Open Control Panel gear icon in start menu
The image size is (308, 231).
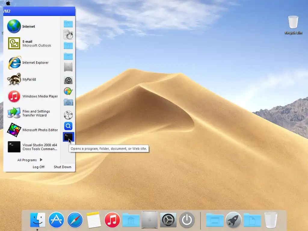click(68, 80)
